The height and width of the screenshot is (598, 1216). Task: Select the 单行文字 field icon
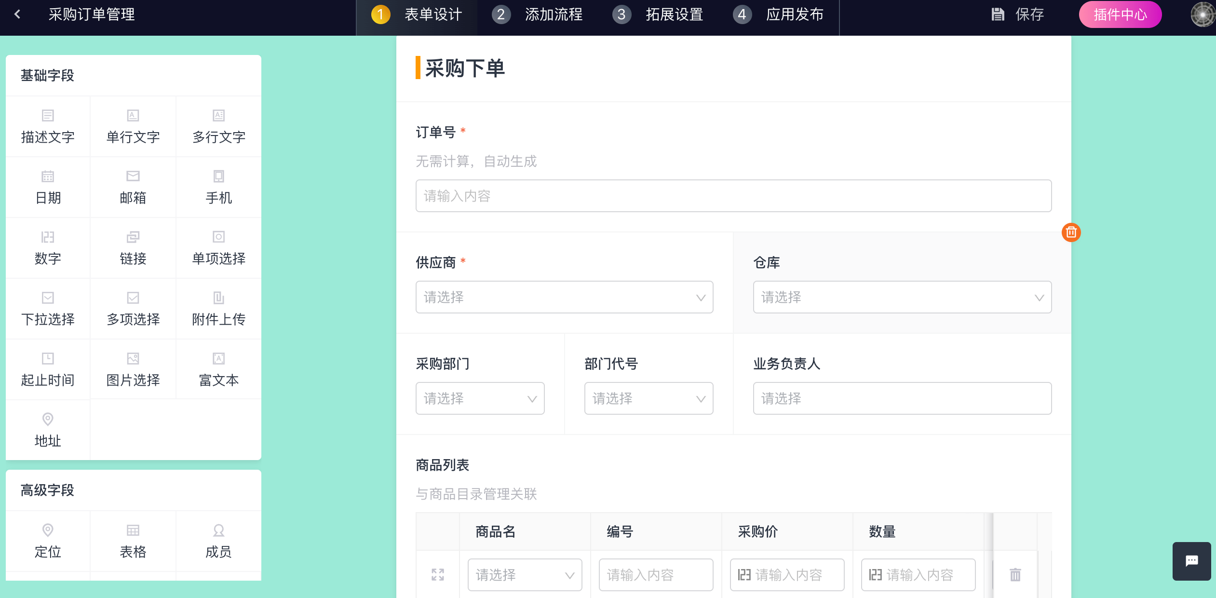(x=133, y=116)
